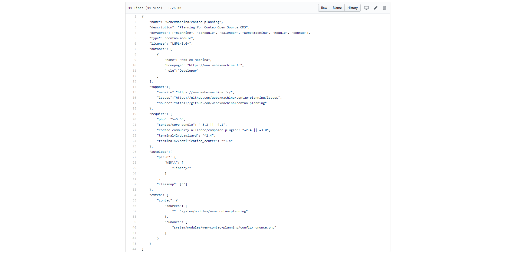Select line number 14
Screen dimensions: 520x255
tap(134, 87)
